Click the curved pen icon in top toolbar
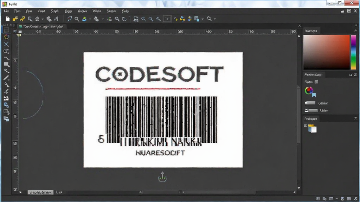The height and width of the screenshot is (202, 360). click(x=70, y=19)
